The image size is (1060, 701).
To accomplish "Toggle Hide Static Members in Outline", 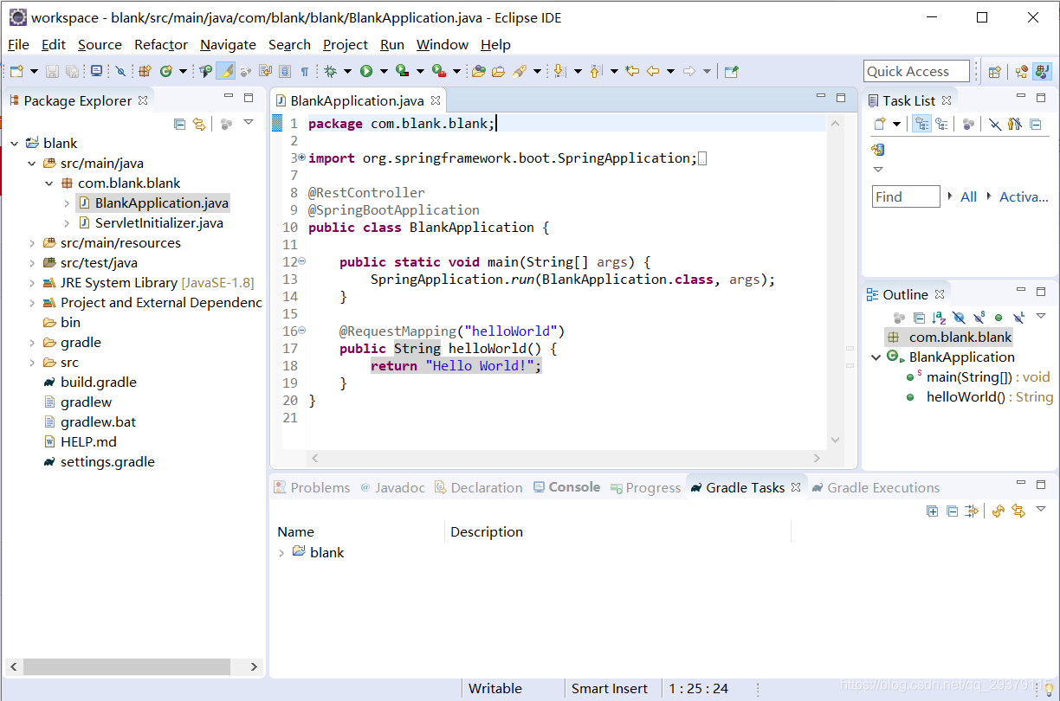I will (x=979, y=318).
